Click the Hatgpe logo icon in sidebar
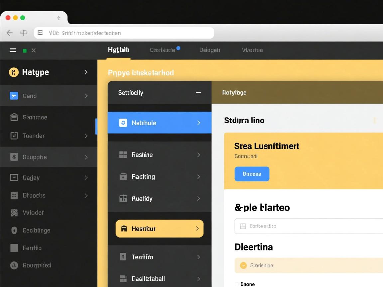This screenshot has height=287, width=383. point(14,72)
